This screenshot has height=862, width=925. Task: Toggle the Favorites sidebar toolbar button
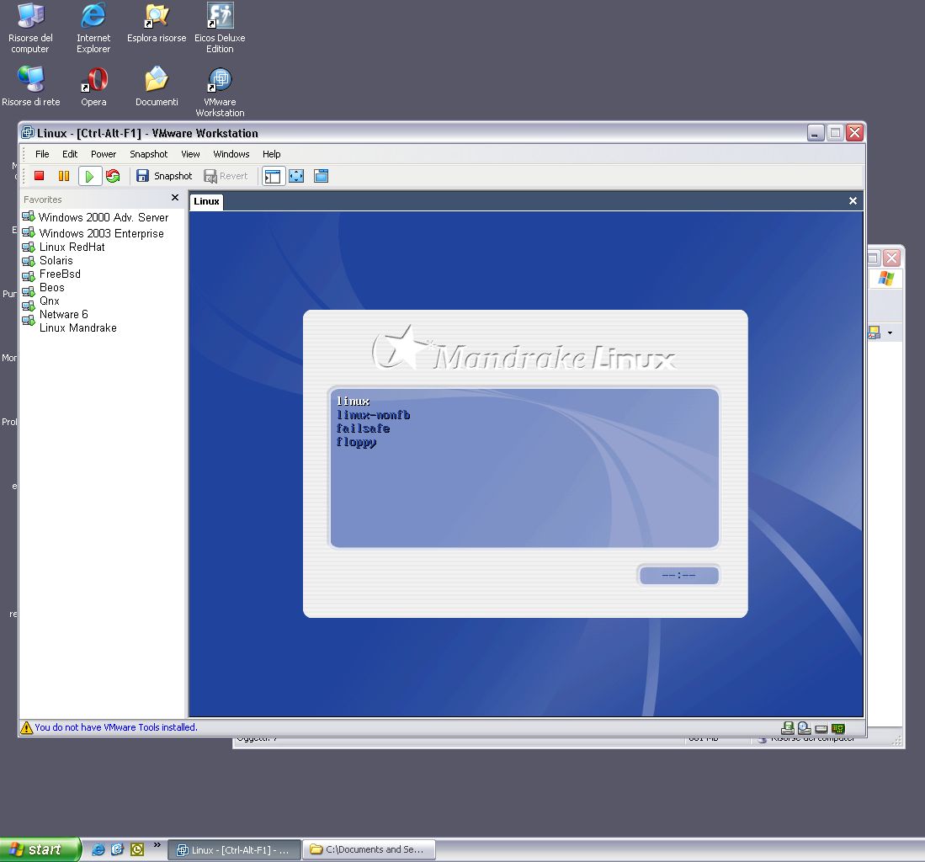pyautogui.click(x=272, y=176)
